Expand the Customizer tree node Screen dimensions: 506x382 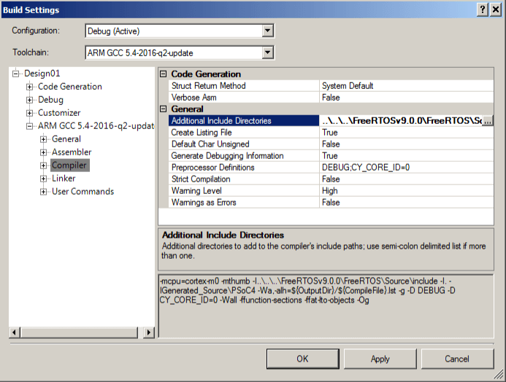(x=30, y=113)
